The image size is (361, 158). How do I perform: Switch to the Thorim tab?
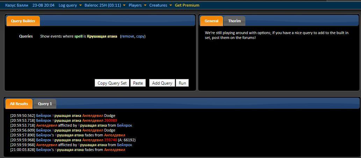[x=234, y=21]
